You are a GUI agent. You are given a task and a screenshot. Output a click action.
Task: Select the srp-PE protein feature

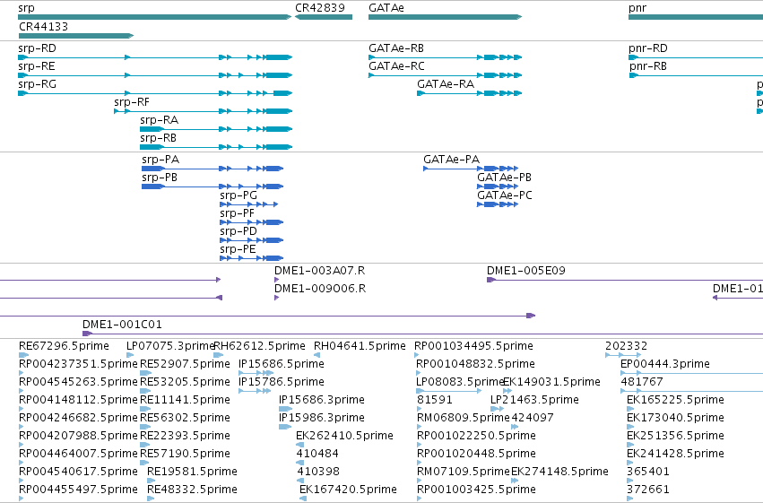tap(252, 258)
